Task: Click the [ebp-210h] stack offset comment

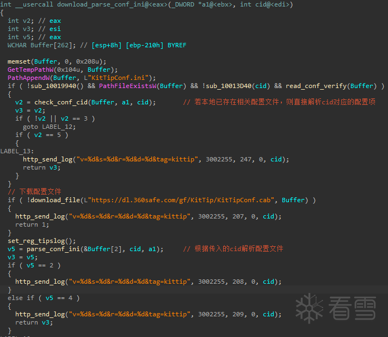Action: click(145, 45)
